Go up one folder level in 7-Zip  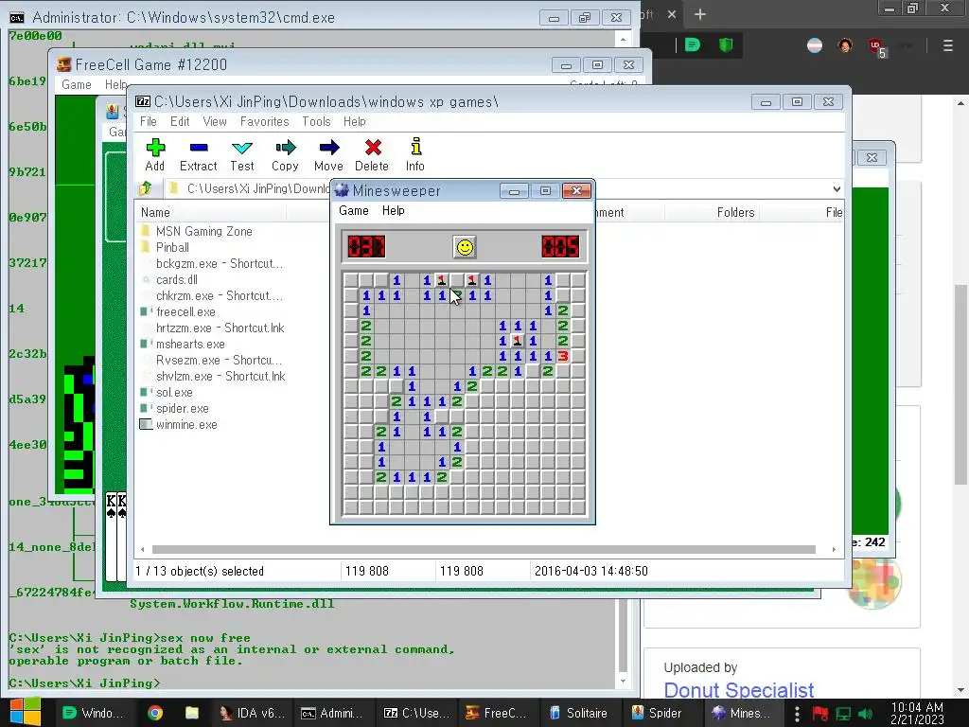tap(145, 188)
